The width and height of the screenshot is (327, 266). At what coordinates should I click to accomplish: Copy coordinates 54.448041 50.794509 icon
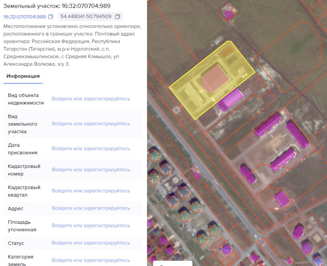pyautogui.click(x=118, y=17)
